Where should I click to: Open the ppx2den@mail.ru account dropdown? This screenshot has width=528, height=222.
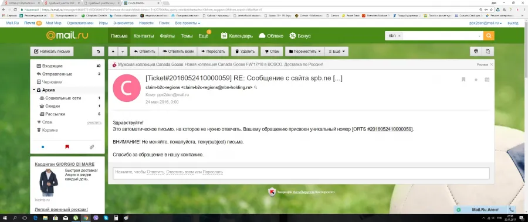(486, 23)
